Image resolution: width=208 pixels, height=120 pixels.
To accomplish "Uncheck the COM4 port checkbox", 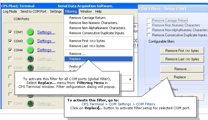I will pyautogui.click(x=10, y=50).
